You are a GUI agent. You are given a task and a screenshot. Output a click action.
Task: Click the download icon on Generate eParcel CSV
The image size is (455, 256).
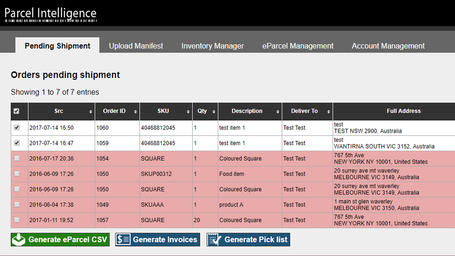click(19, 240)
